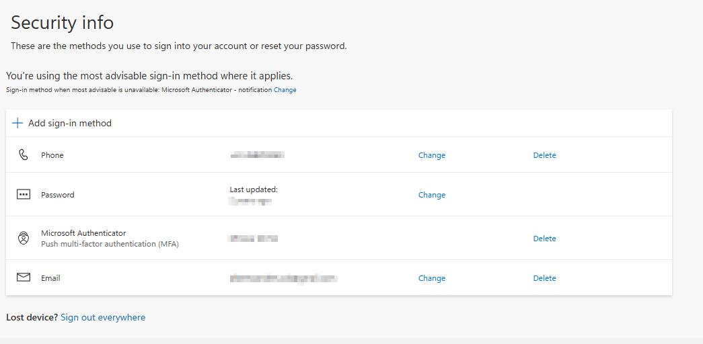Change the Phone sign-in method
The height and width of the screenshot is (344, 703).
[x=432, y=155]
